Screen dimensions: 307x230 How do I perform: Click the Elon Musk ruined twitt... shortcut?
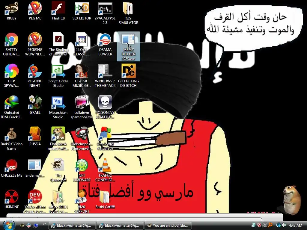[58, 139]
